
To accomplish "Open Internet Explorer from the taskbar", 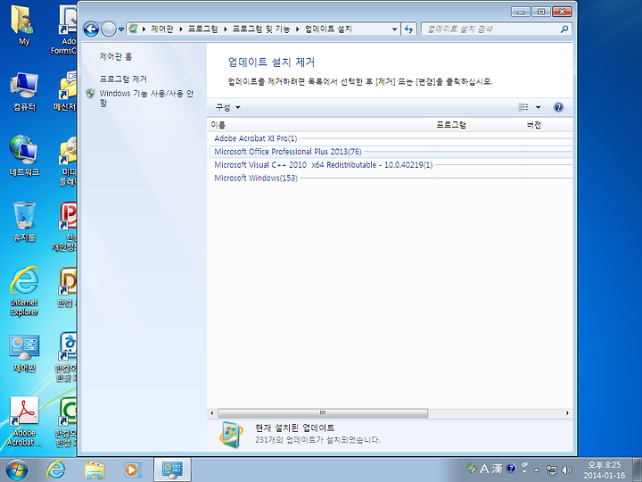I will tap(56, 470).
